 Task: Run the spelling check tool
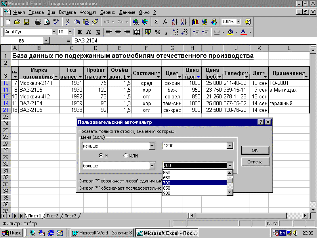point(56,22)
